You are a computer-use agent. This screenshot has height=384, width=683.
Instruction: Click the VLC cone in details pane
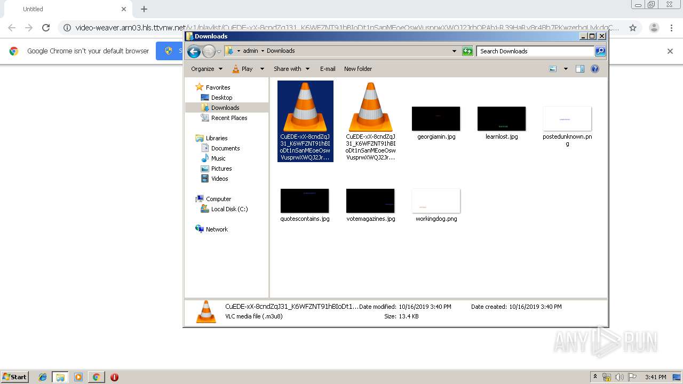point(206,312)
